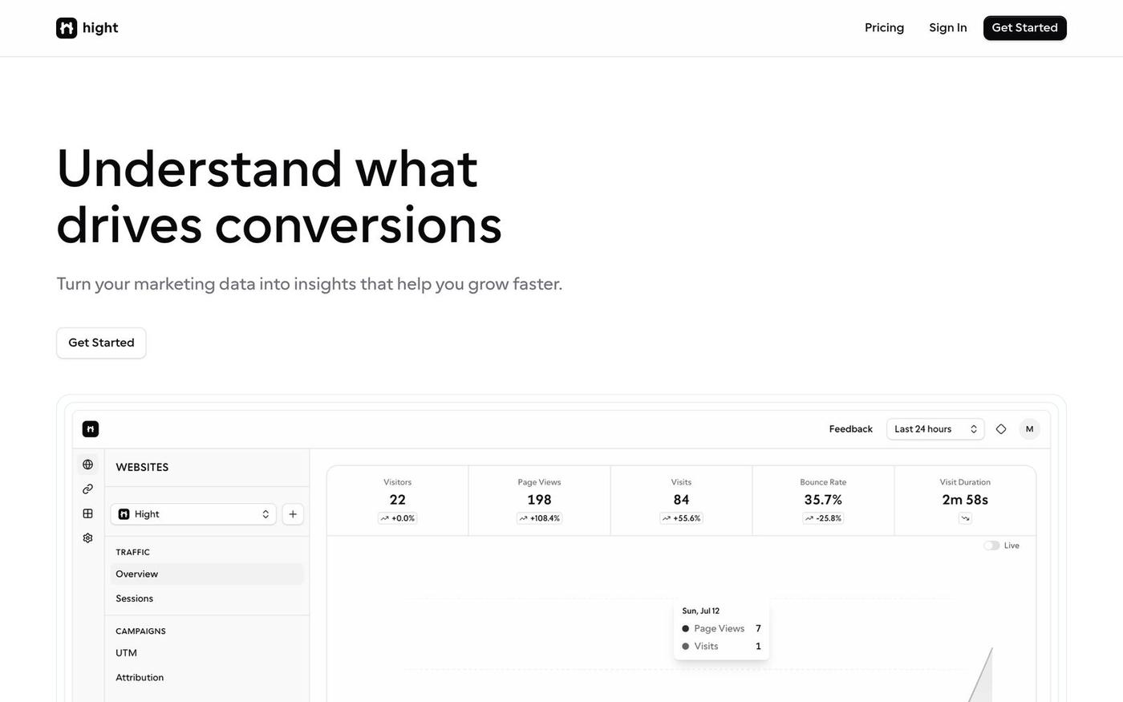Click the Visit Duration value 2m 58s

point(965,500)
